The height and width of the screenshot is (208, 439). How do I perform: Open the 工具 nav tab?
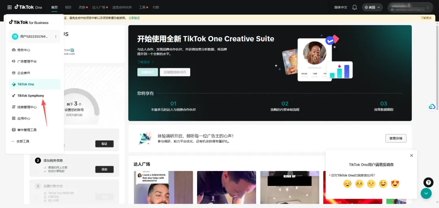pos(142,7)
